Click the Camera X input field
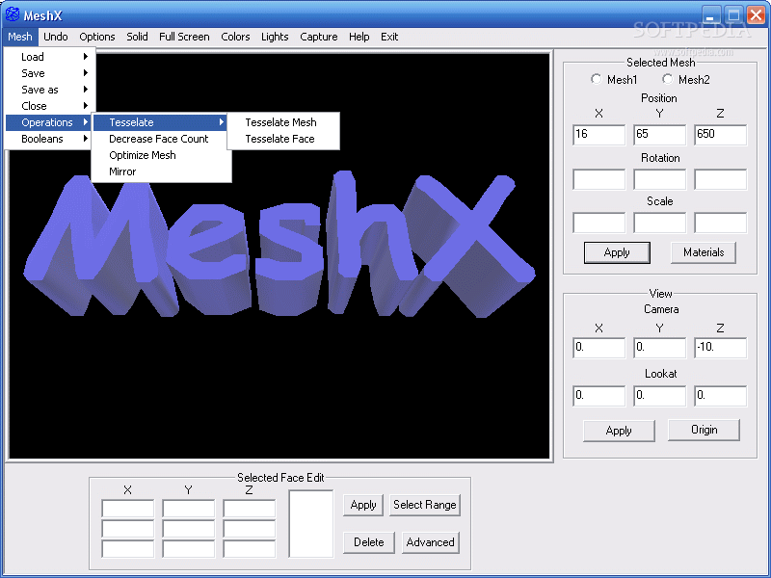The height and width of the screenshot is (578, 771). [x=598, y=348]
